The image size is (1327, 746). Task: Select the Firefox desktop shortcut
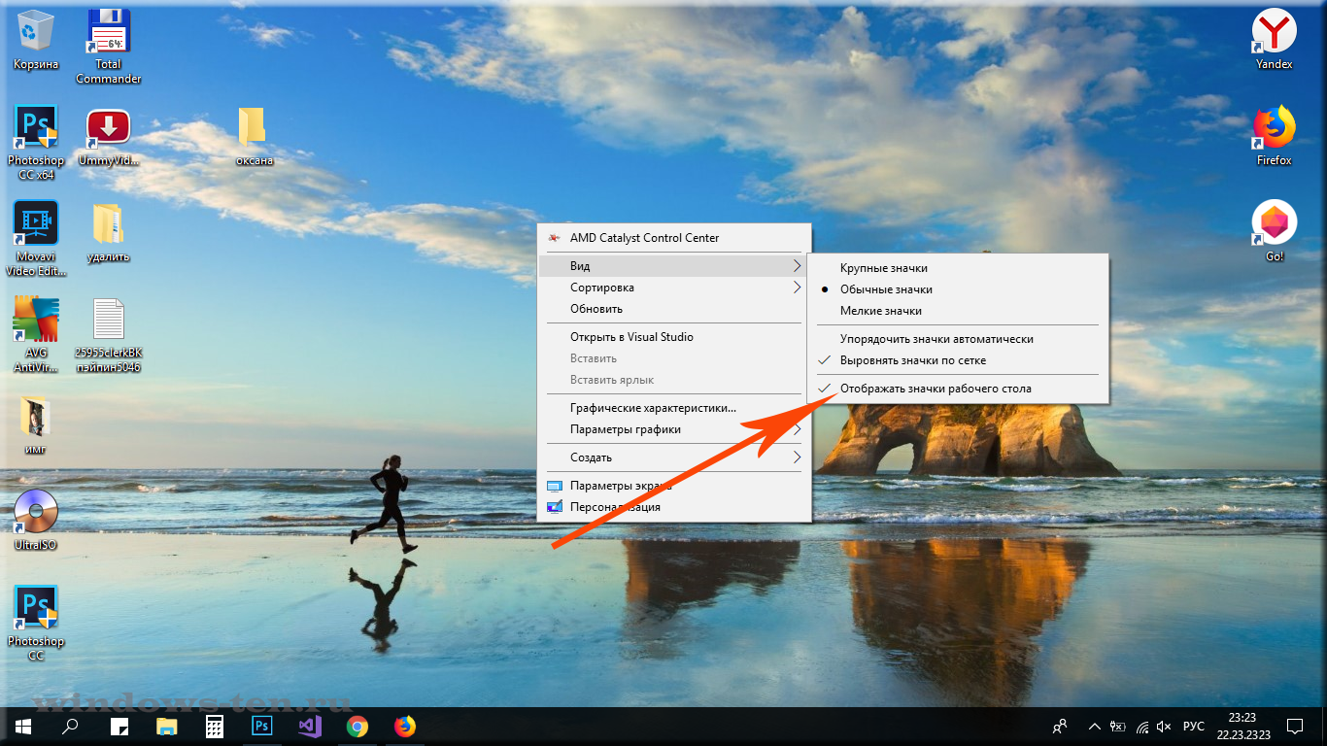pyautogui.click(x=1274, y=136)
